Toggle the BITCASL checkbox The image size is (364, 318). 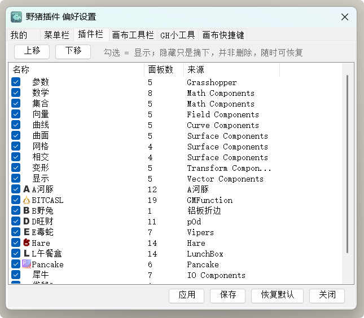point(16,200)
